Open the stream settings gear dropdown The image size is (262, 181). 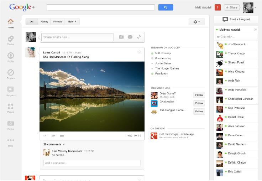pos(197,22)
